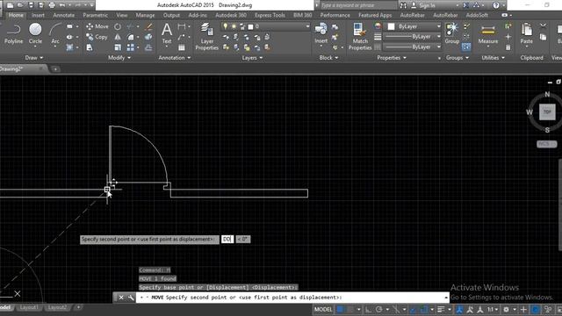Activate the Copy command
The image size is (562, 316).
point(97,37)
